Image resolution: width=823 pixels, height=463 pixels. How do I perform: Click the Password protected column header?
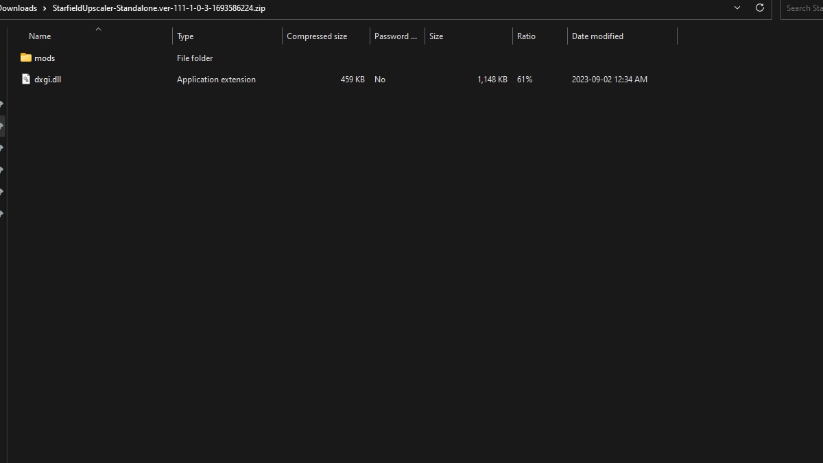[396, 36]
